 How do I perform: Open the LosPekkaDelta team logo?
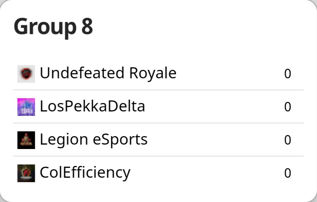coord(26,107)
